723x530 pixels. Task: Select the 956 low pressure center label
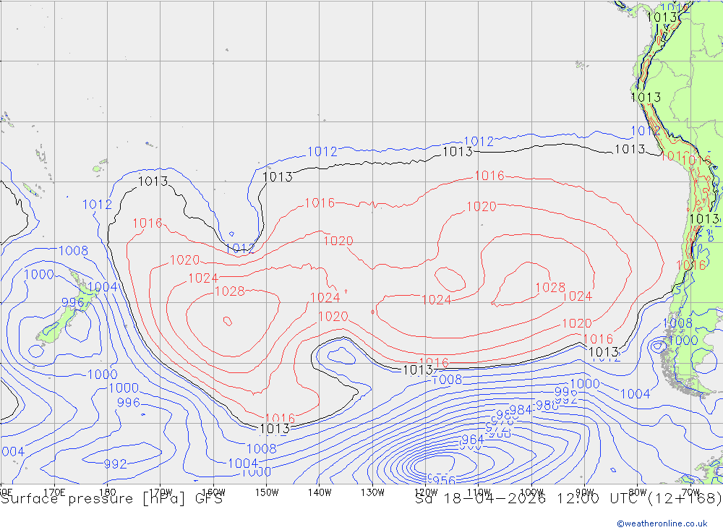click(x=441, y=480)
